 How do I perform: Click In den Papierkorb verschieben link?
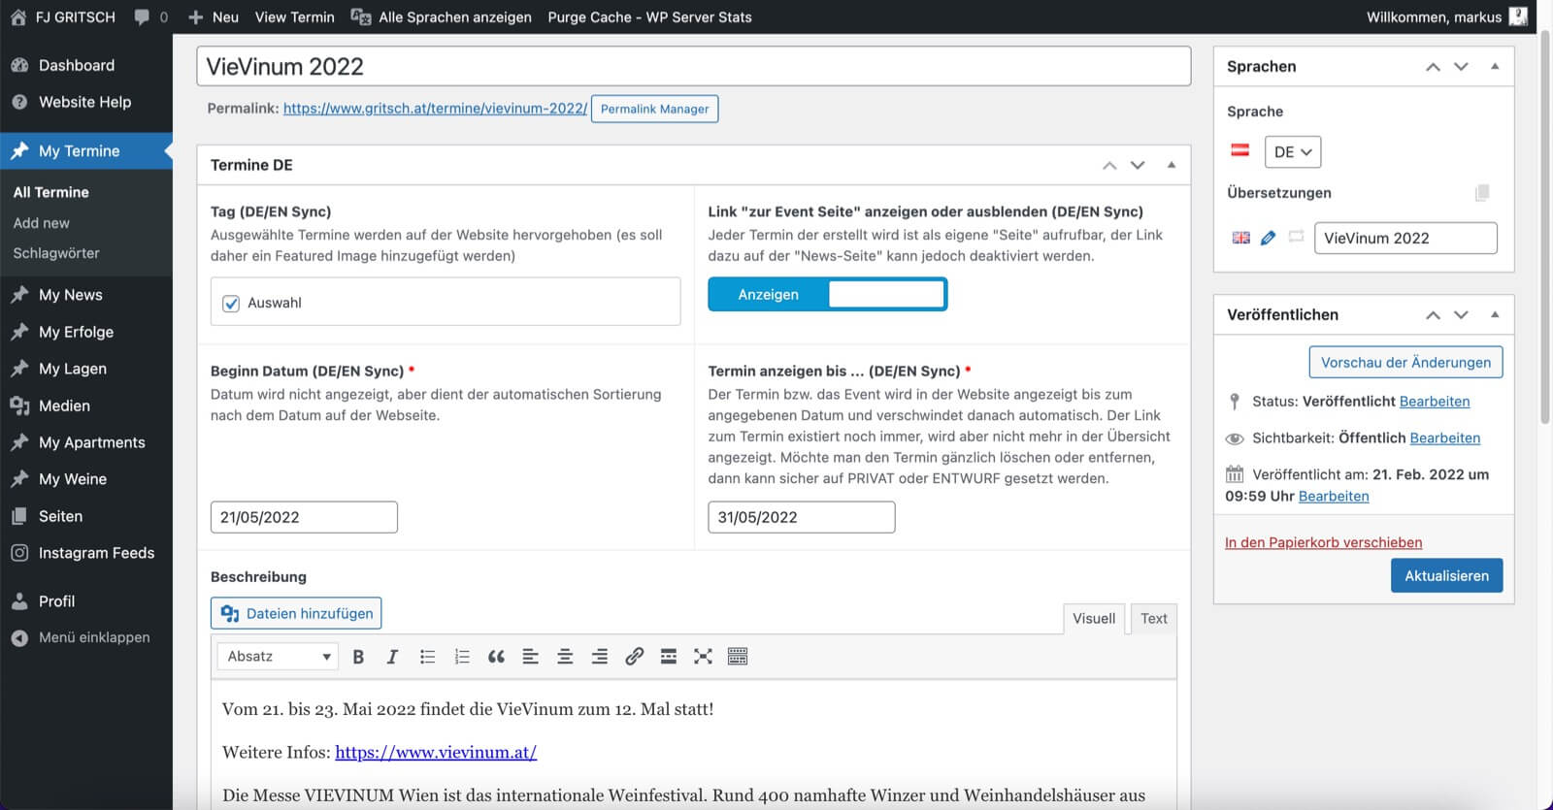pyautogui.click(x=1323, y=542)
